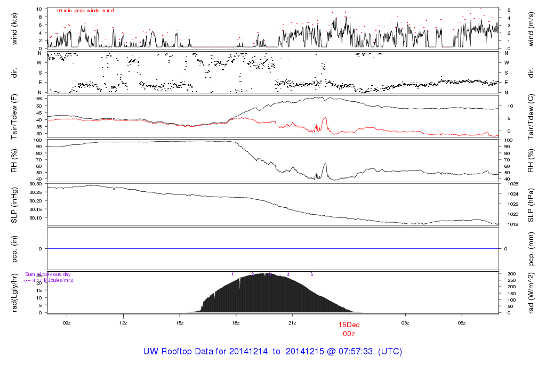546x373 pixels.
Task: Select the 18z tick on time axis
Action: point(236,322)
